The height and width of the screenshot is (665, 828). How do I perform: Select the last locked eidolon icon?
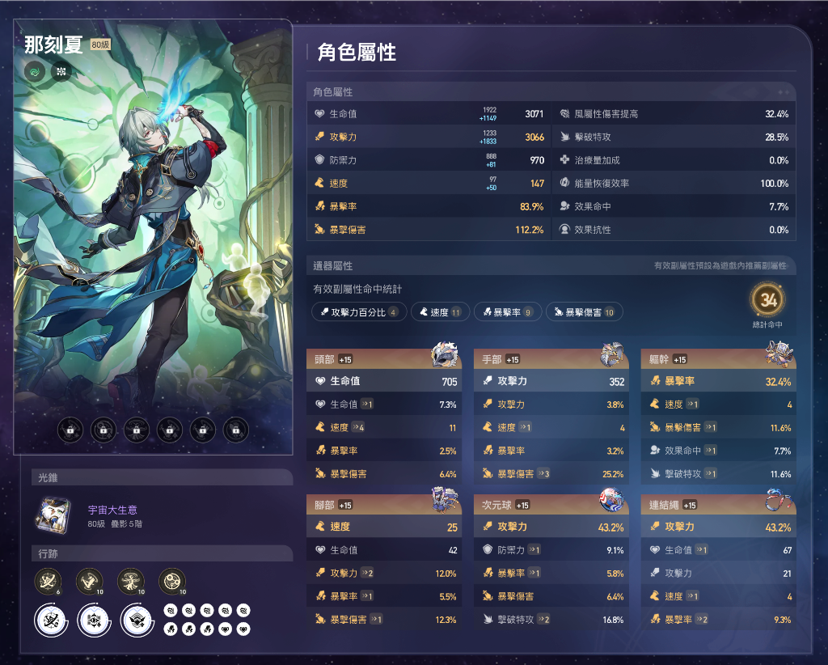pyautogui.click(x=235, y=430)
